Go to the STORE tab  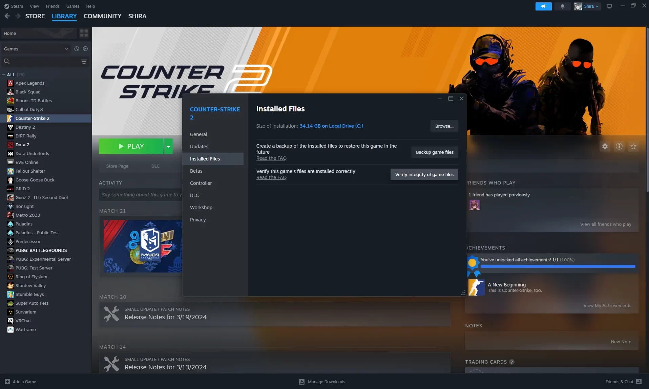[x=35, y=16]
